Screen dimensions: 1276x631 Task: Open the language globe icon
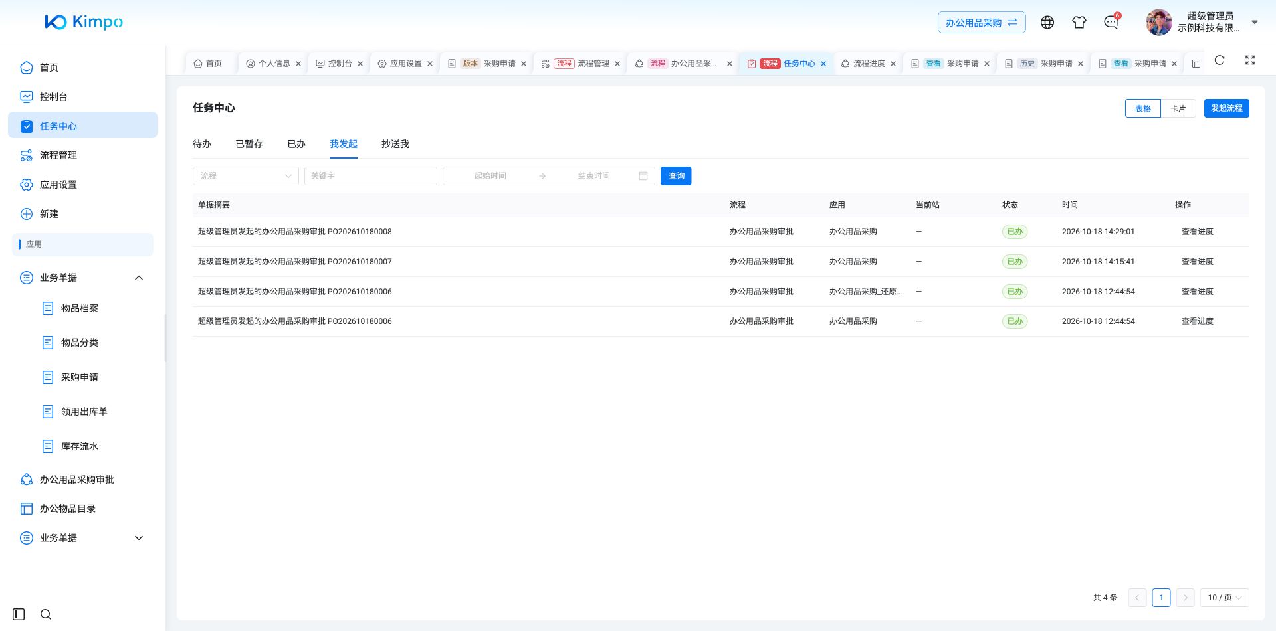point(1047,22)
